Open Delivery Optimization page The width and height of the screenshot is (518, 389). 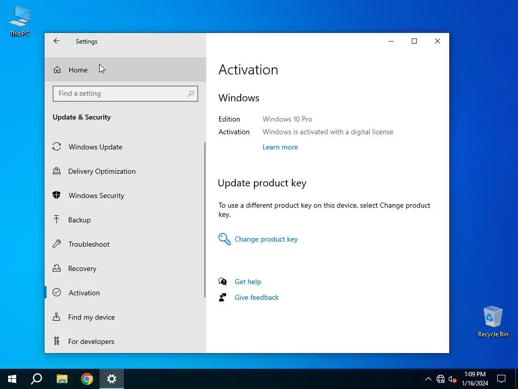point(124,171)
